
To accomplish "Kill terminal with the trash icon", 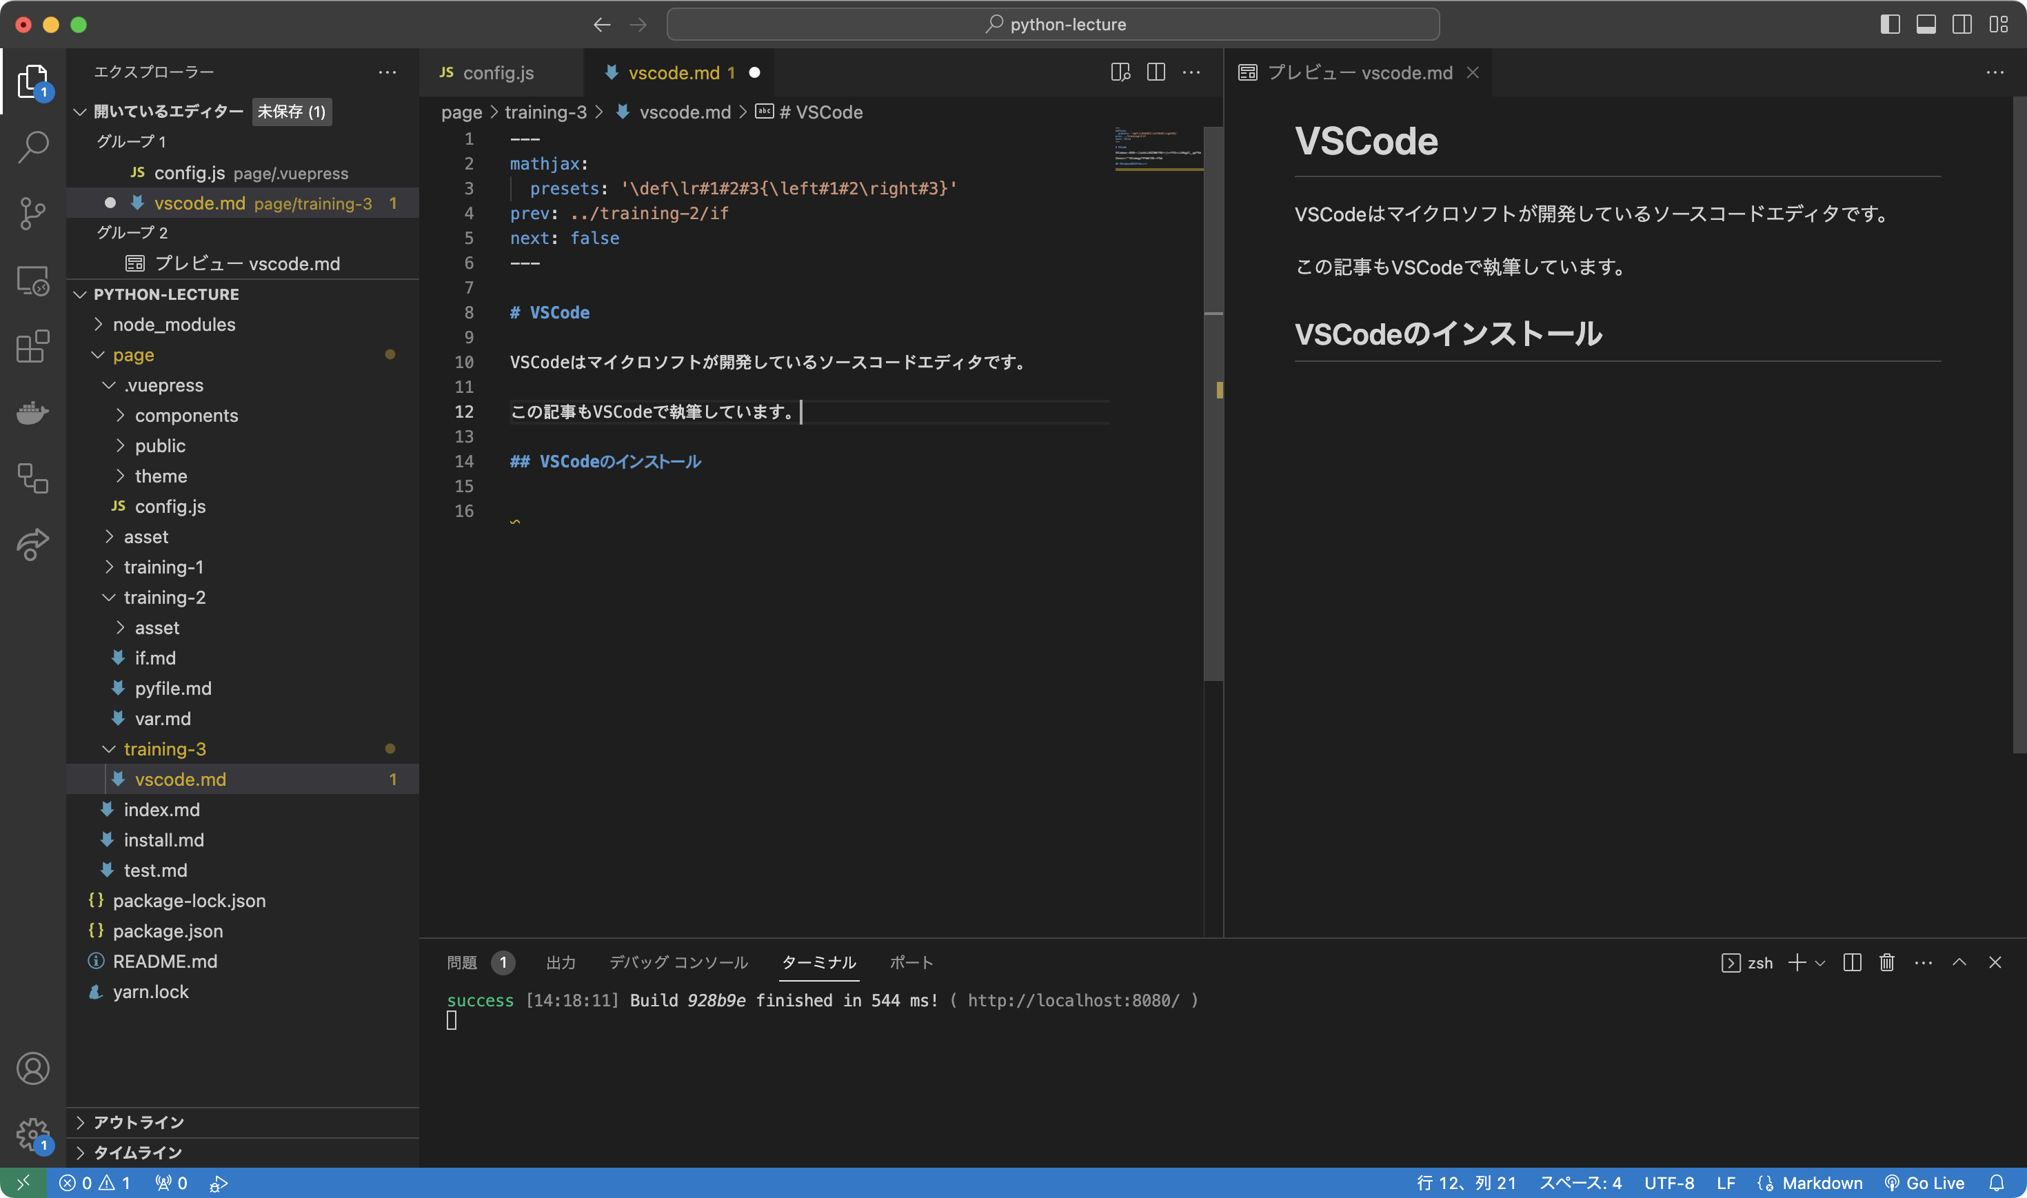I will (x=1886, y=962).
